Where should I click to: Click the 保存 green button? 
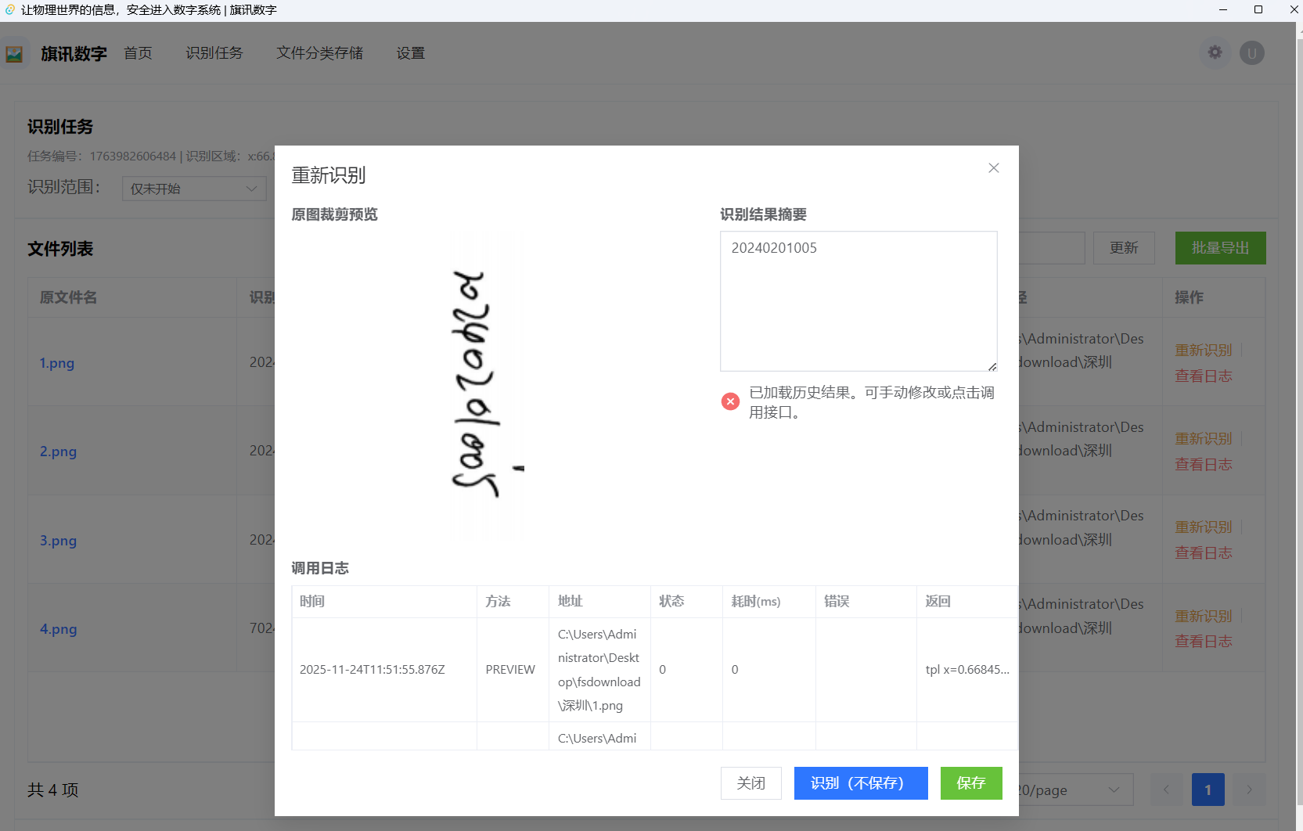click(x=970, y=783)
